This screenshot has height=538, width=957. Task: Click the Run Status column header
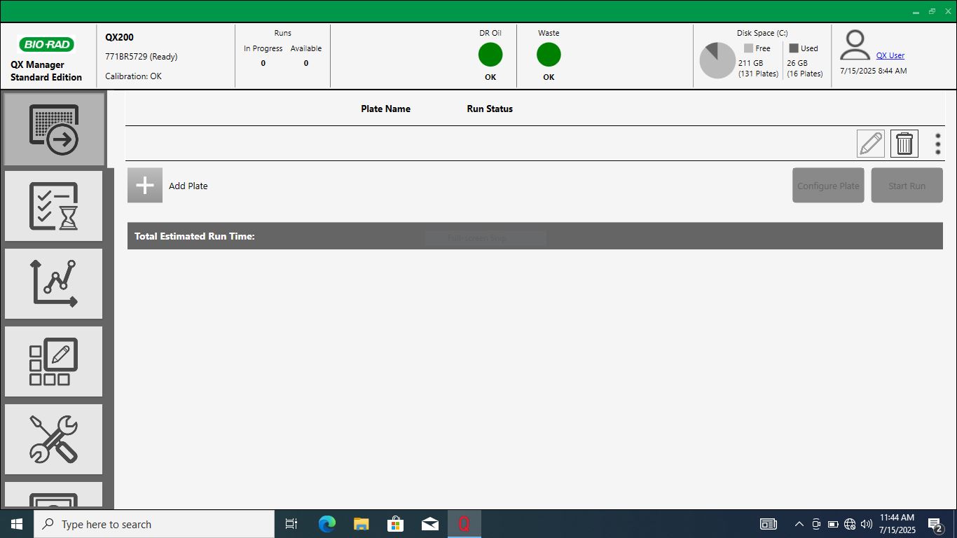[490, 109]
